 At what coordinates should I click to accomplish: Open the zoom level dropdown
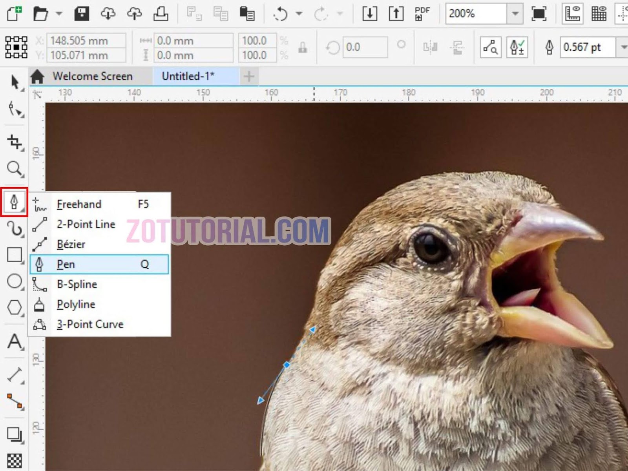(x=515, y=14)
